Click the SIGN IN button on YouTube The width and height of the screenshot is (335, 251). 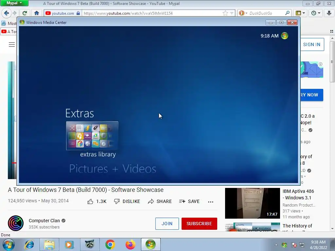pos(311,44)
